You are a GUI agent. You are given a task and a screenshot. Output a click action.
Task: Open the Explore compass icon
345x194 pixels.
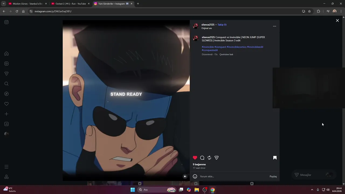6,94
